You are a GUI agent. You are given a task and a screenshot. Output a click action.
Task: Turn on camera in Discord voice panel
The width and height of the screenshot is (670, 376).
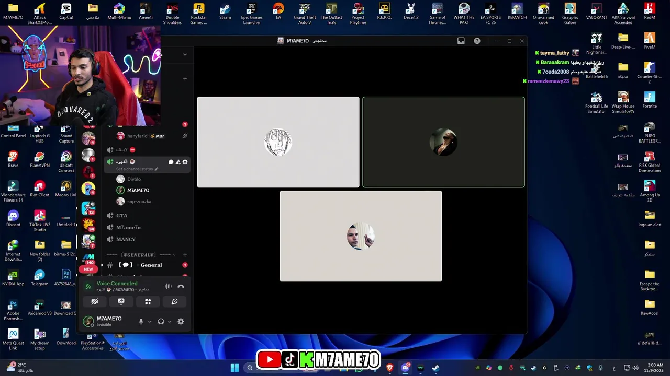(95, 302)
